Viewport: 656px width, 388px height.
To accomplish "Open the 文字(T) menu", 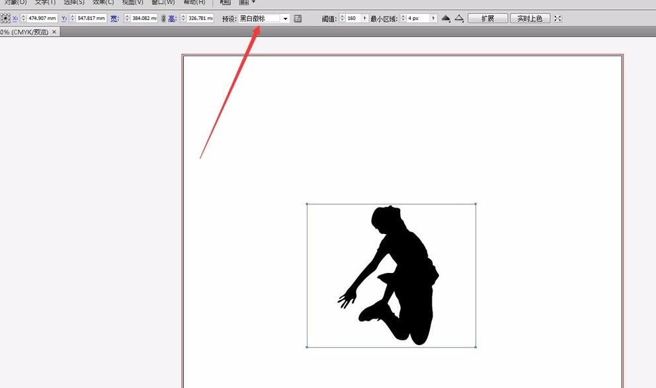I will [x=45, y=3].
